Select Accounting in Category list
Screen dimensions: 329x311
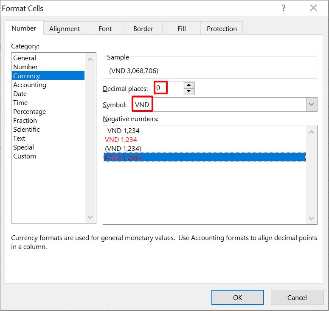pyautogui.click(x=30, y=85)
